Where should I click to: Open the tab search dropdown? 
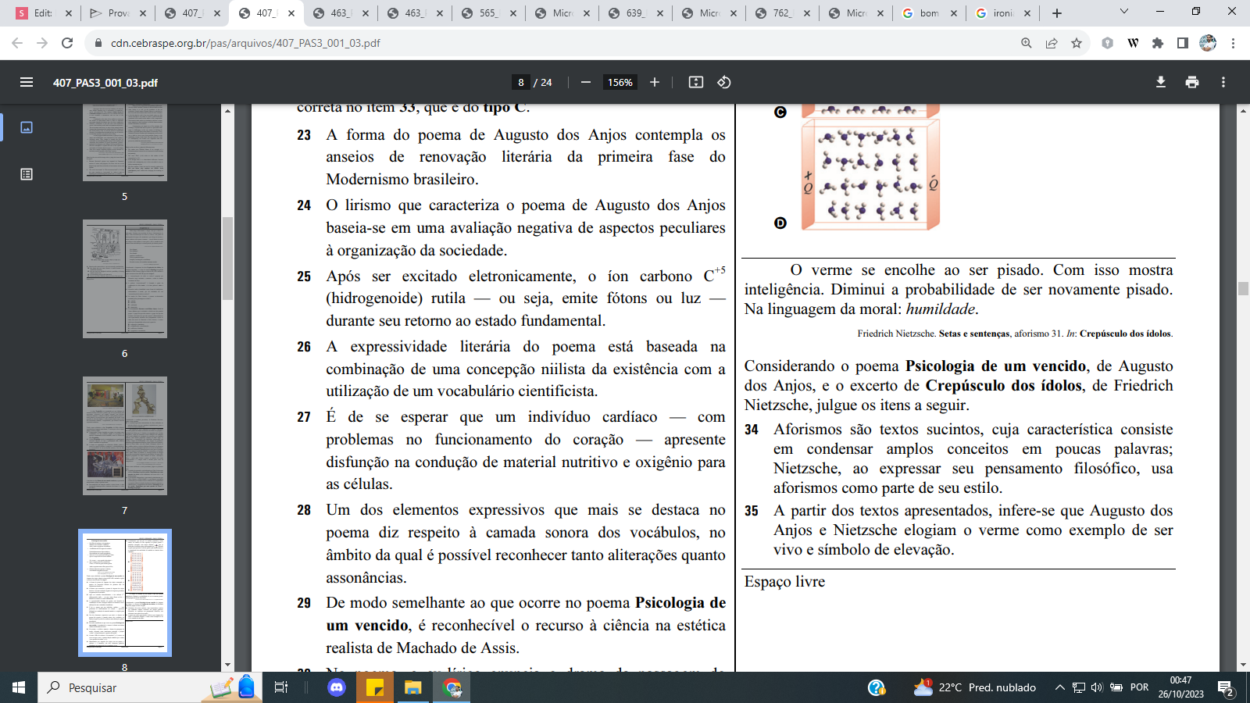click(x=1124, y=12)
